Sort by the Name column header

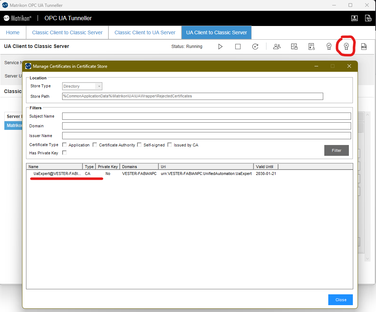click(55, 167)
